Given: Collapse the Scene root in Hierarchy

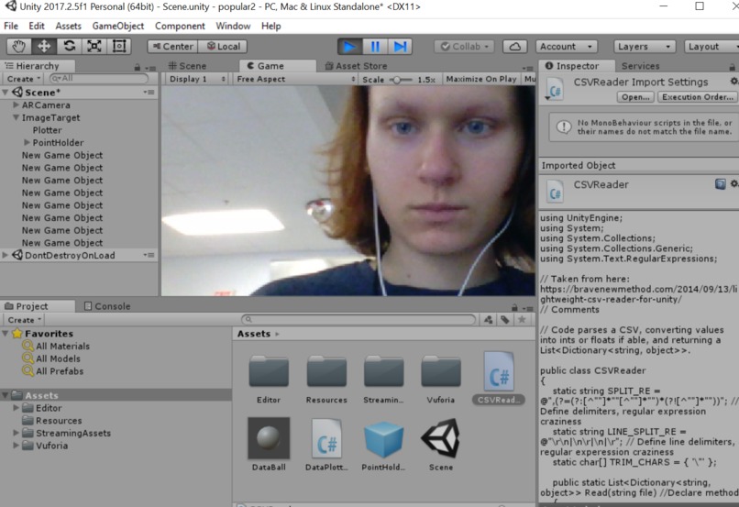Looking at the screenshot, I should 6,93.
